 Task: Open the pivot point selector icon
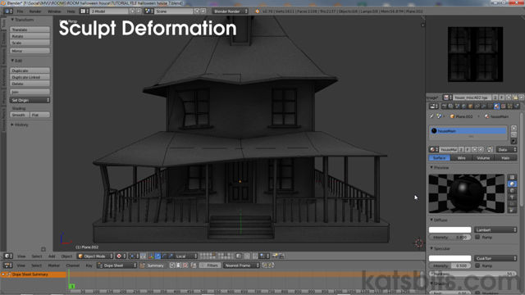[x=134, y=256]
